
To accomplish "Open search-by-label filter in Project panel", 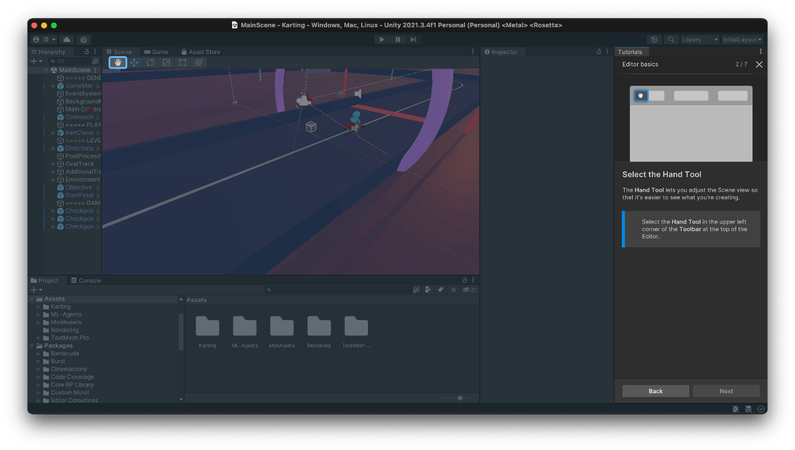I will click(x=440, y=289).
